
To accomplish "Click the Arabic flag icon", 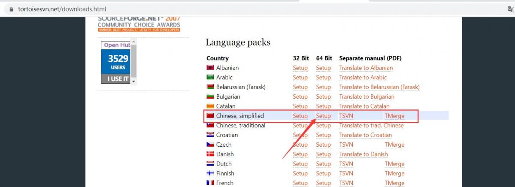I will [210, 77].
